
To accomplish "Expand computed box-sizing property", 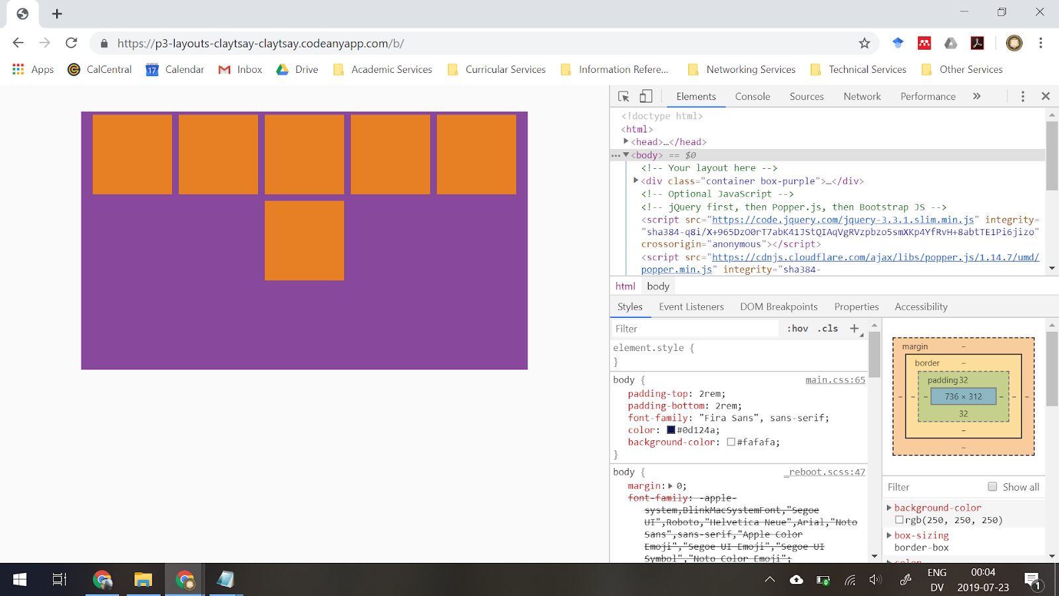I will (890, 535).
